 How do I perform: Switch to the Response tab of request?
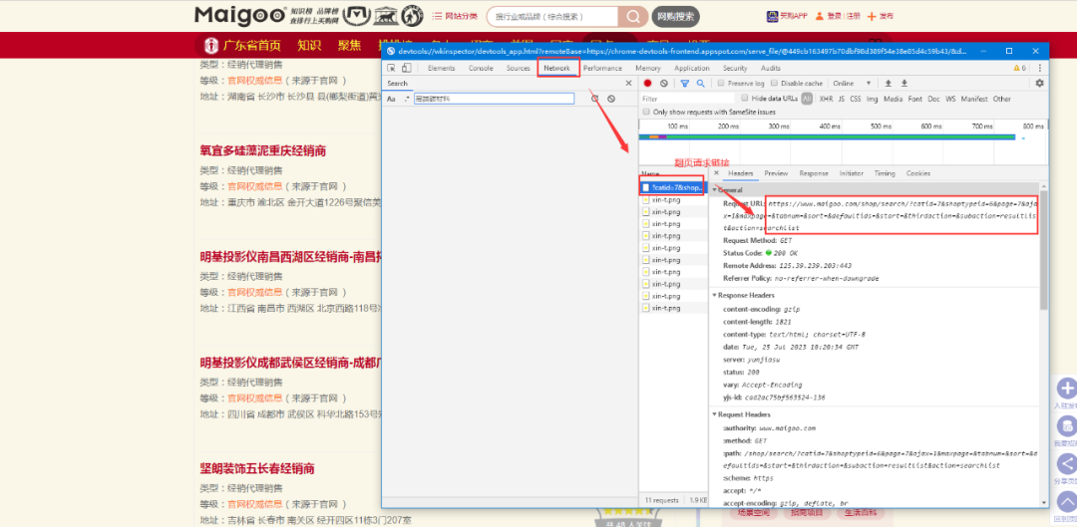pos(814,173)
